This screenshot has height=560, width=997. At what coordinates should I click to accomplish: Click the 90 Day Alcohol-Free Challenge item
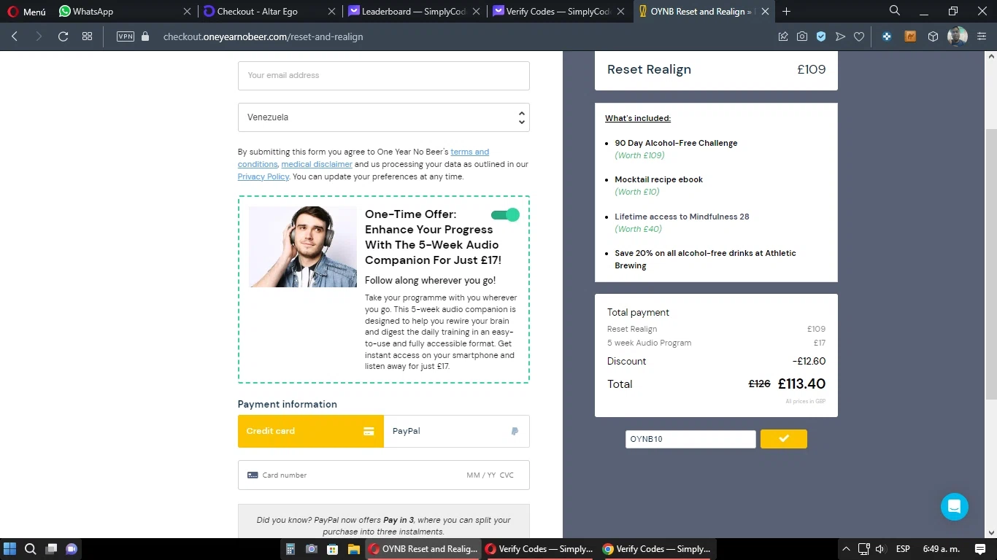(676, 143)
